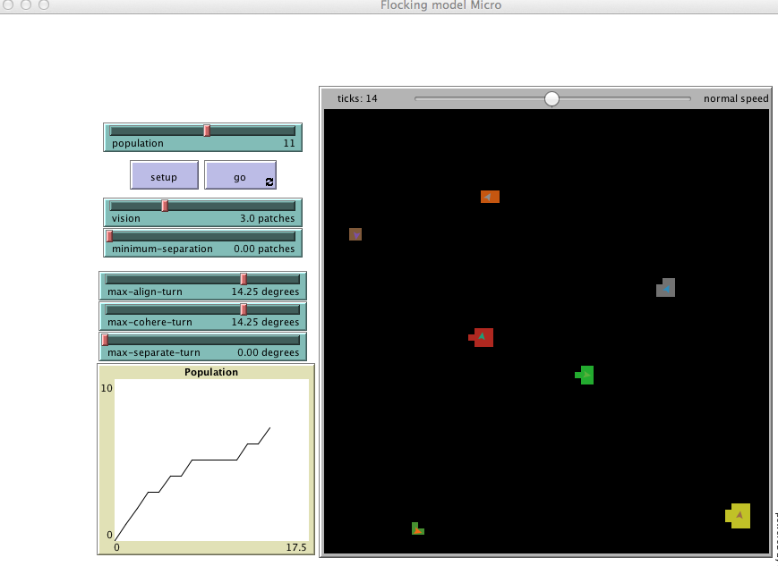Select the red turtle agent
This screenshot has width=778, height=566.
click(x=483, y=337)
